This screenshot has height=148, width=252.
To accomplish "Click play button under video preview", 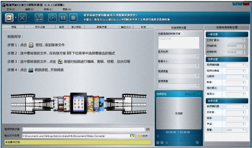I will (158, 143).
